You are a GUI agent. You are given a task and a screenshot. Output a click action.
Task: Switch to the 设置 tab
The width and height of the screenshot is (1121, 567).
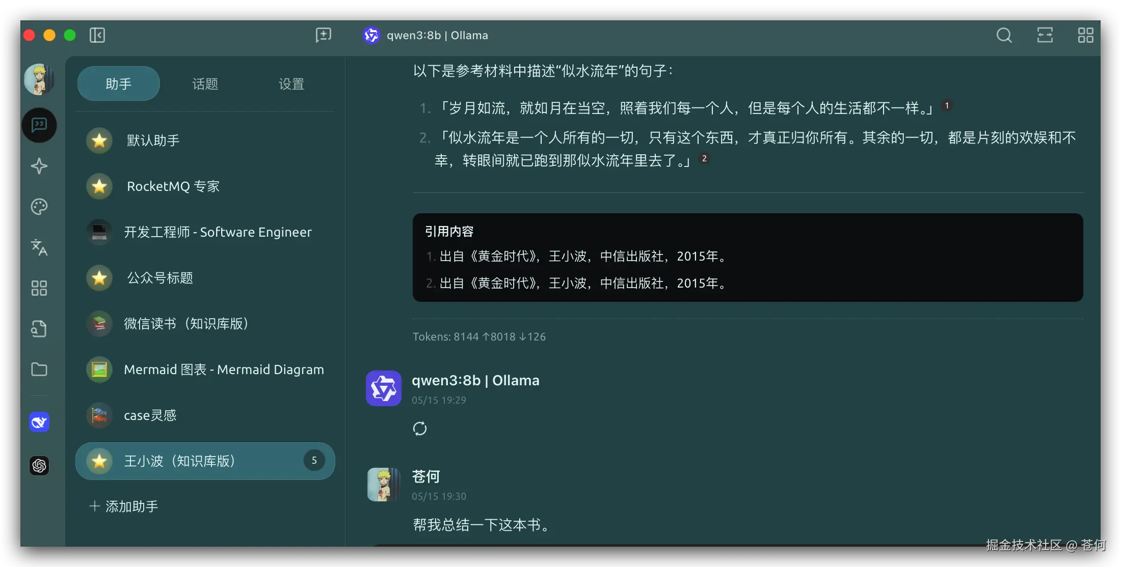coord(291,84)
